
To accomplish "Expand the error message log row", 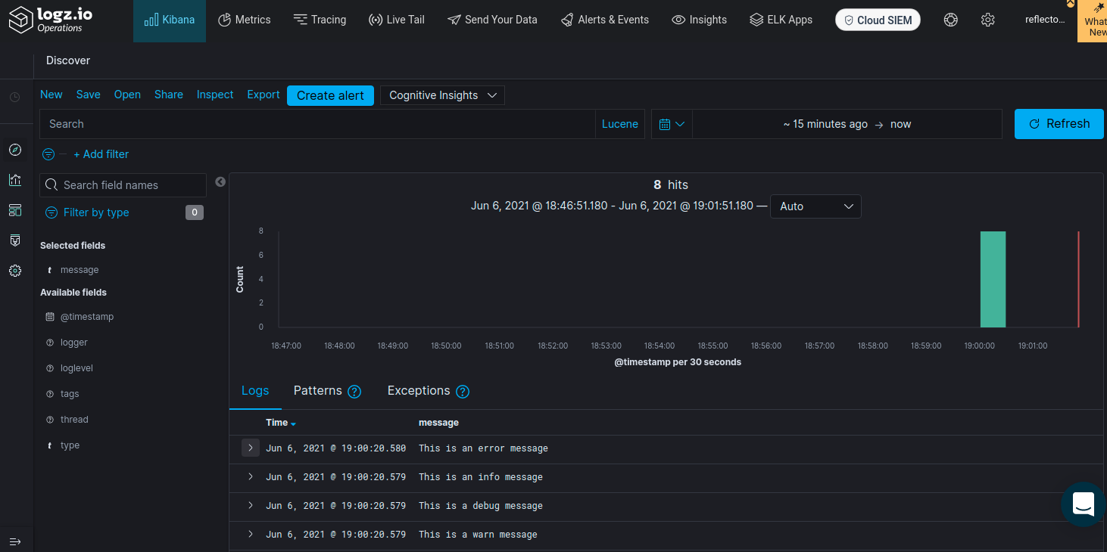I will (251, 448).
